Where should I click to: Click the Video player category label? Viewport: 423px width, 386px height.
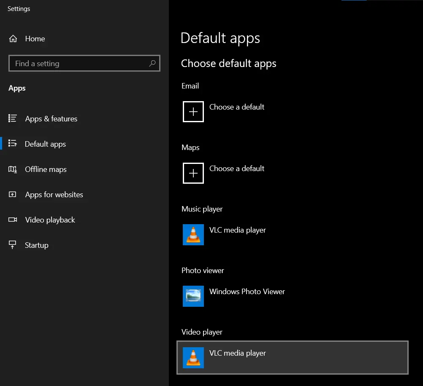pos(202,332)
